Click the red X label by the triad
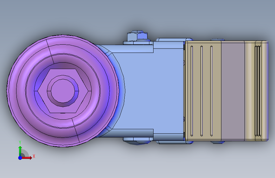Viewport: 275px width, 178px height. 34,156
